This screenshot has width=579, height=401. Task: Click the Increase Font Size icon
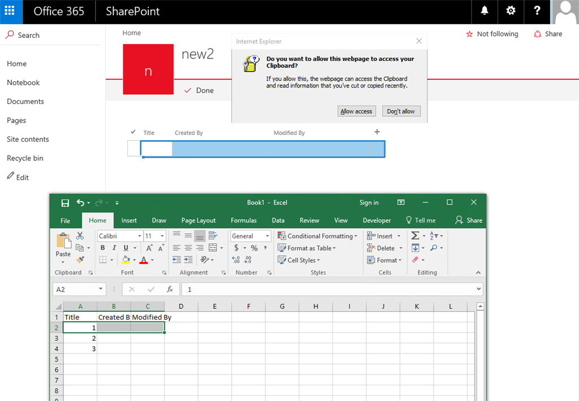149,248
